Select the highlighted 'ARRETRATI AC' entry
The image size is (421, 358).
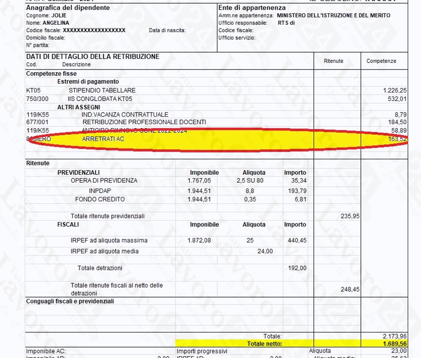click(x=103, y=139)
